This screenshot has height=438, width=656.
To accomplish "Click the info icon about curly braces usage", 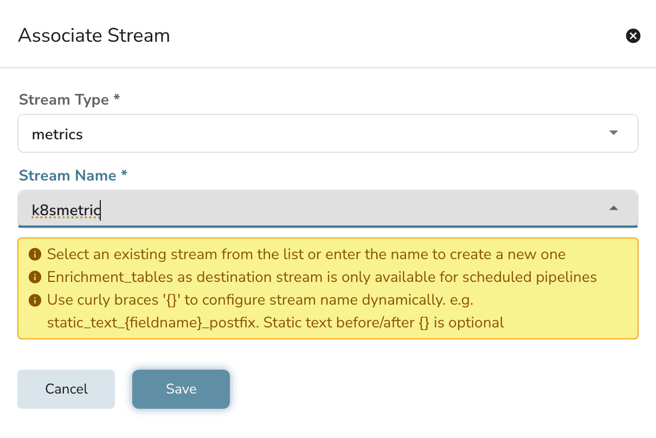I will [35, 299].
